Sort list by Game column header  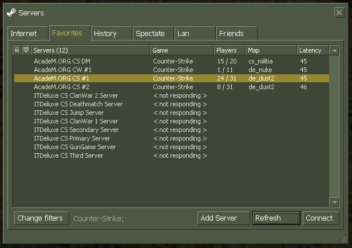tap(182, 50)
